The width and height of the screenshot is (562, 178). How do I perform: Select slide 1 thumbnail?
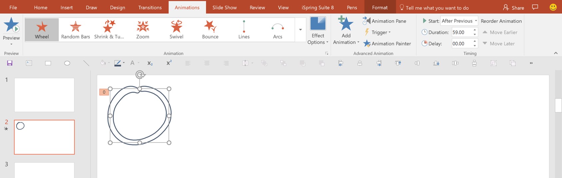[x=44, y=95]
